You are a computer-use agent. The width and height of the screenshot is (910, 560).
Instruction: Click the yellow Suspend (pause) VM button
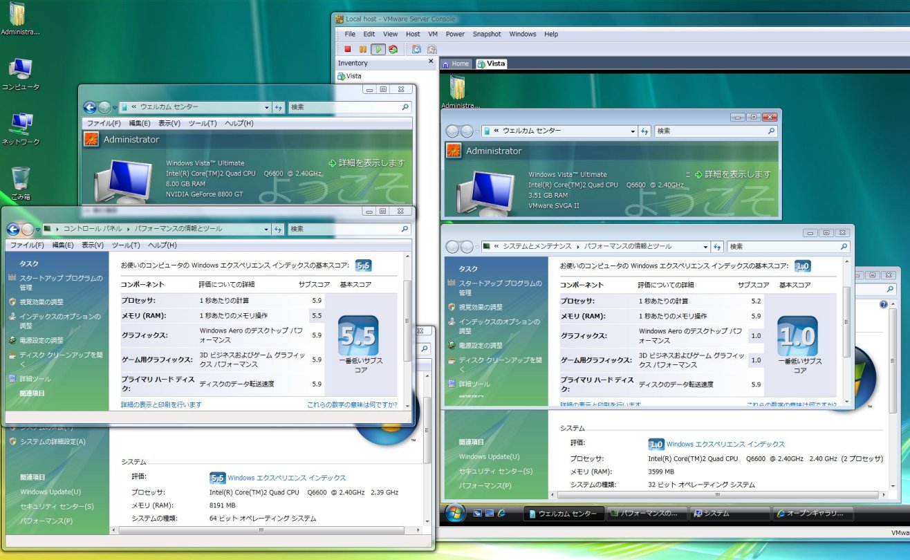pyautogui.click(x=362, y=49)
